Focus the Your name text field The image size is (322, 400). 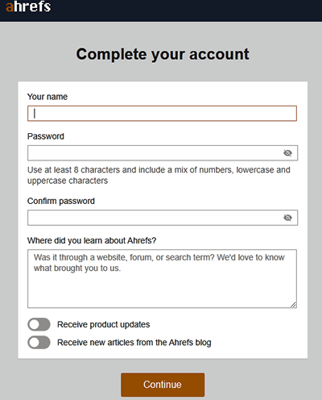pyautogui.click(x=162, y=114)
